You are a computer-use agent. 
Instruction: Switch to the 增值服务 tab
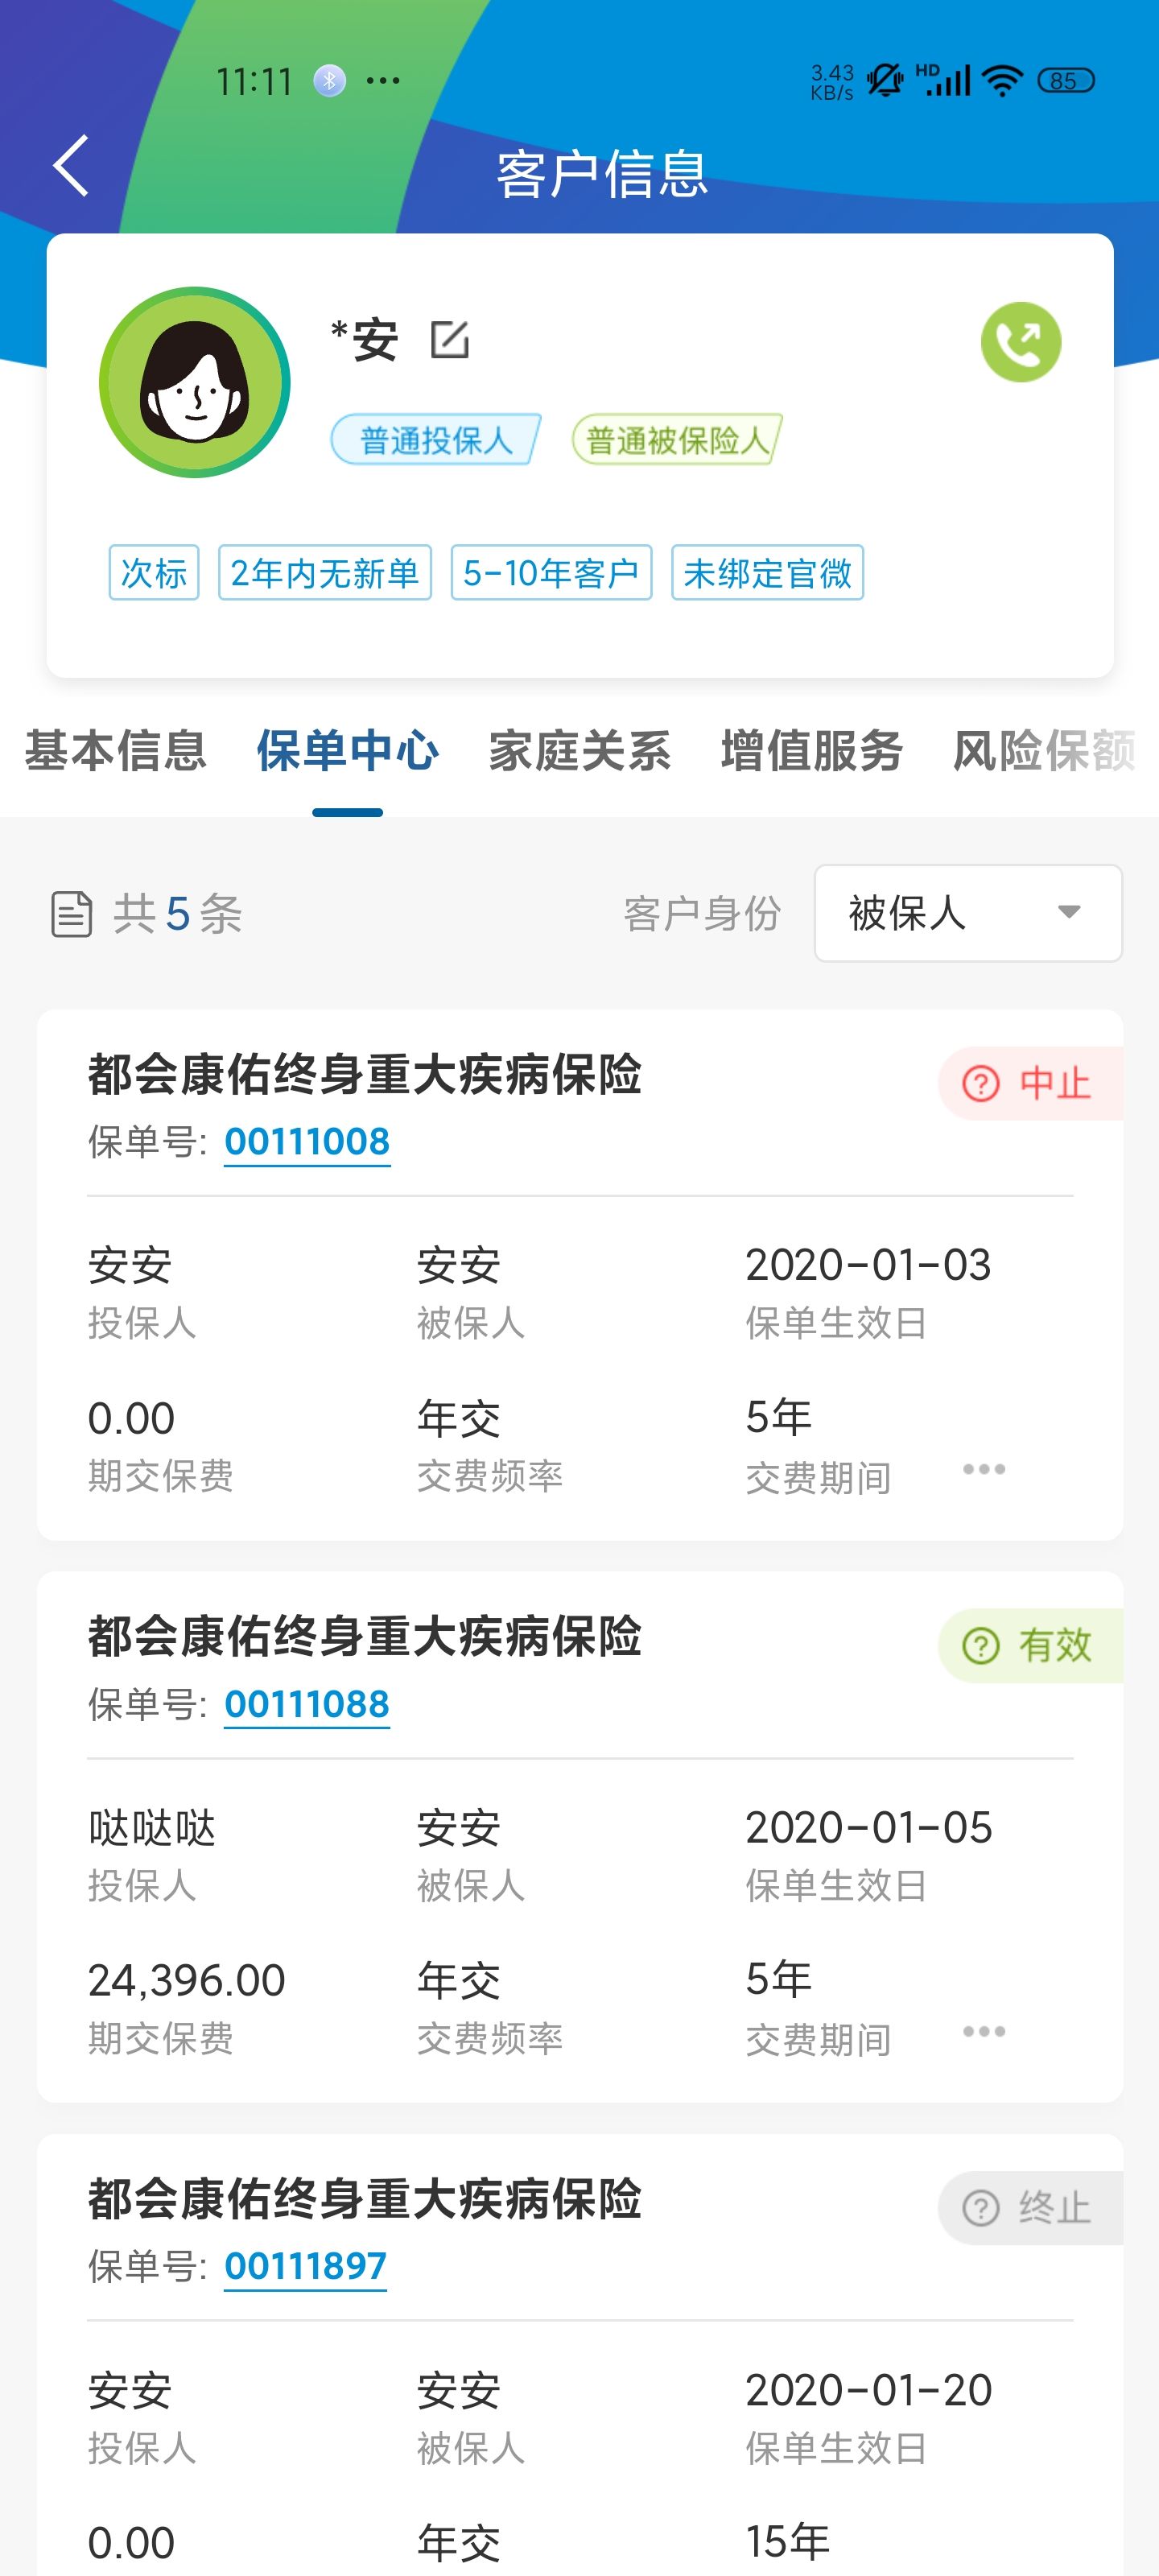click(x=812, y=750)
